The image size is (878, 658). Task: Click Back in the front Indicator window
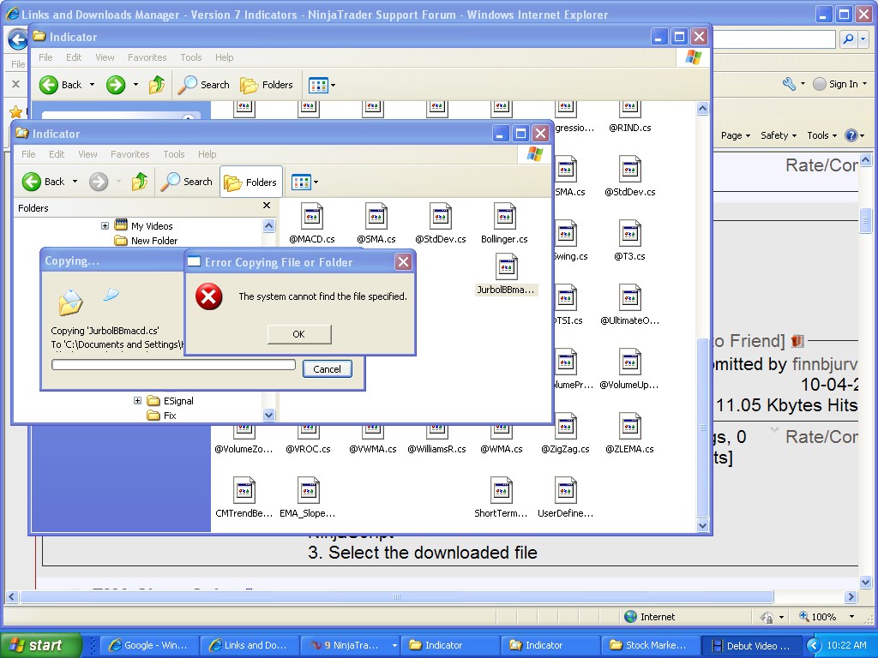click(44, 182)
